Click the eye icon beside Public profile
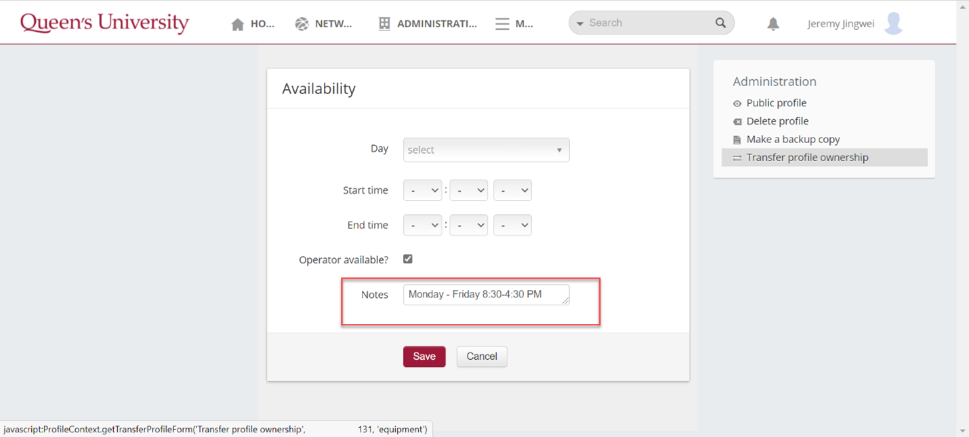The width and height of the screenshot is (969, 437). click(x=737, y=104)
